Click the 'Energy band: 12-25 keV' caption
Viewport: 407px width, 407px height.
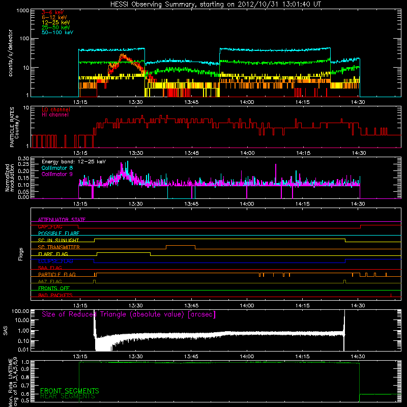click(x=74, y=162)
